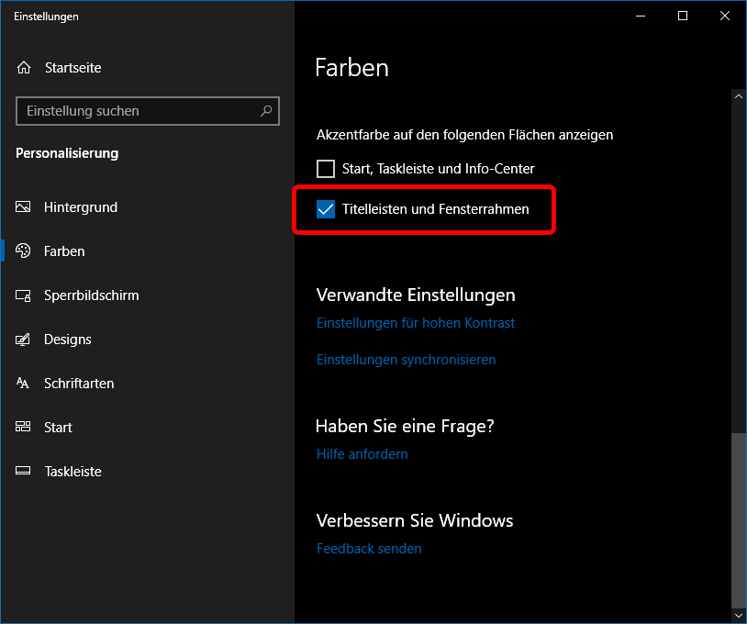Viewport: 747px width, 624px height.
Task: Open Sperrbildschirm settings page
Action: click(91, 295)
